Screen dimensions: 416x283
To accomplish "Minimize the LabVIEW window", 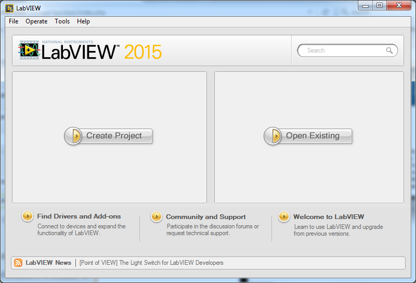I will coord(366,5).
